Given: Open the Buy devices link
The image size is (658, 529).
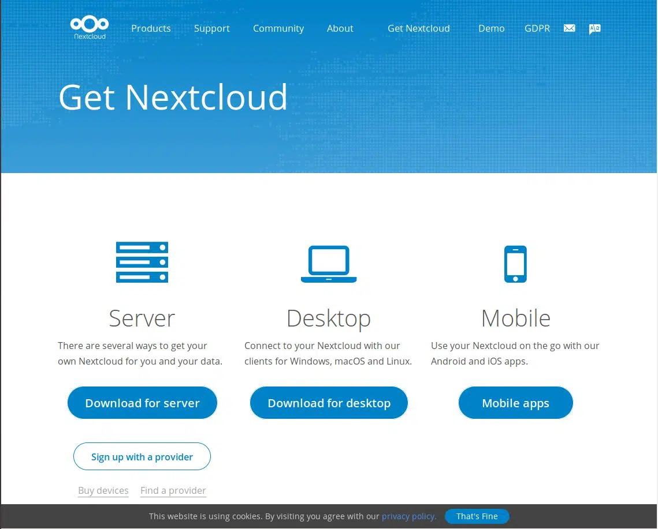Looking at the screenshot, I should point(103,490).
